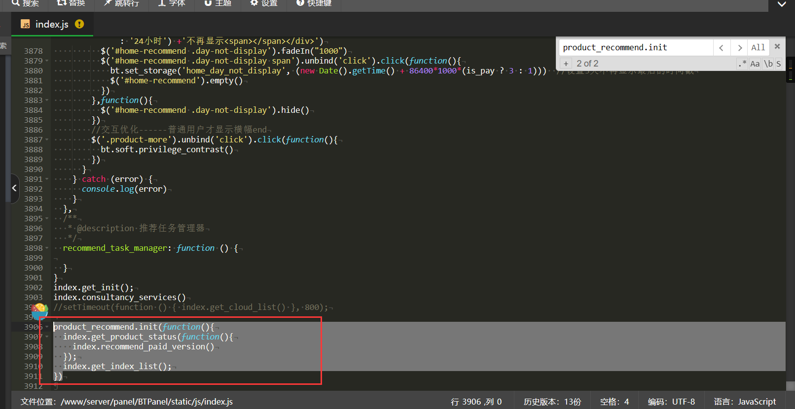The image size is (795, 409).
Task: Click the 'index.get_init();' code line
Action: [x=93, y=287]
